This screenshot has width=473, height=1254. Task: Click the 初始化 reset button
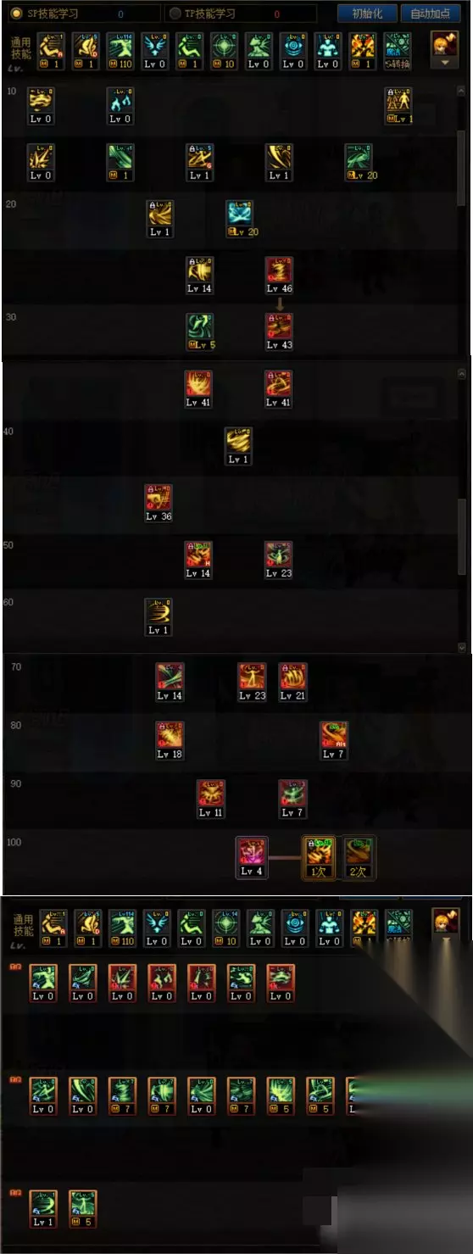[x=367, y=14]
